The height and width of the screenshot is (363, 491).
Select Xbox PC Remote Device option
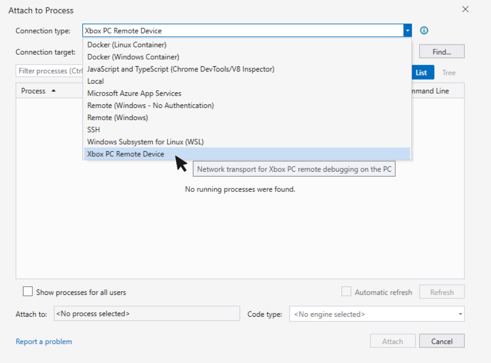tap(126, 154)
